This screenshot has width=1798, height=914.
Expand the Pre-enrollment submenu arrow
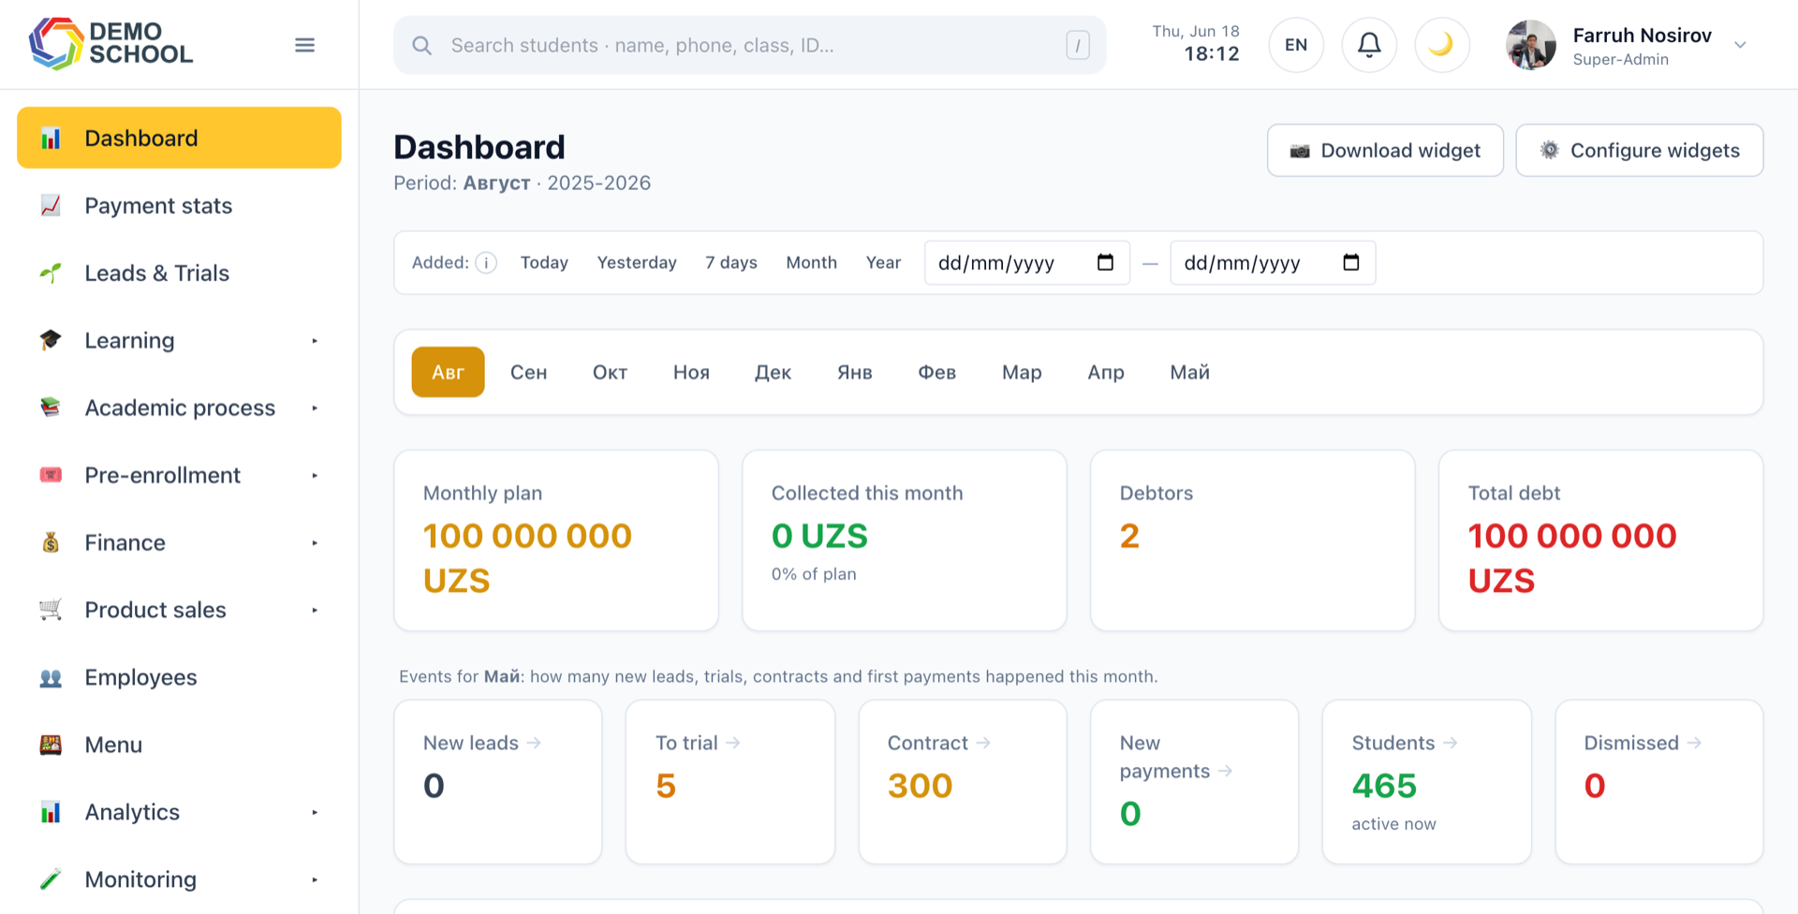315,476
